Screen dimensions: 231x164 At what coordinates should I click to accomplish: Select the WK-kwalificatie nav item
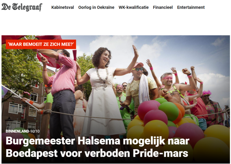point(134,7)
